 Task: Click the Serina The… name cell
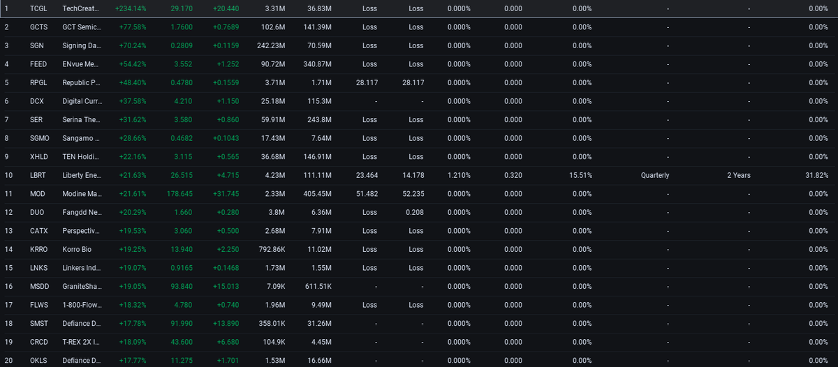[x=81, y=119]
